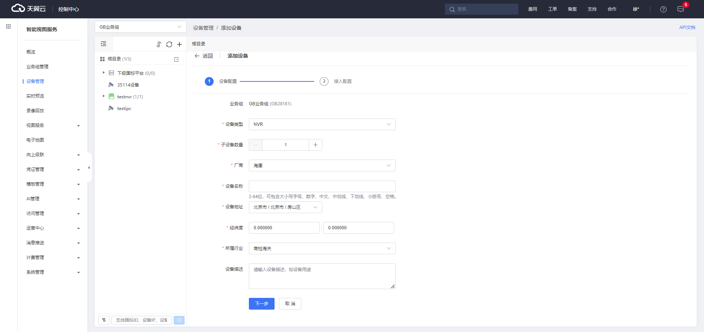Open the messages notification icon

pyautogui.click(x=681, y=9)
